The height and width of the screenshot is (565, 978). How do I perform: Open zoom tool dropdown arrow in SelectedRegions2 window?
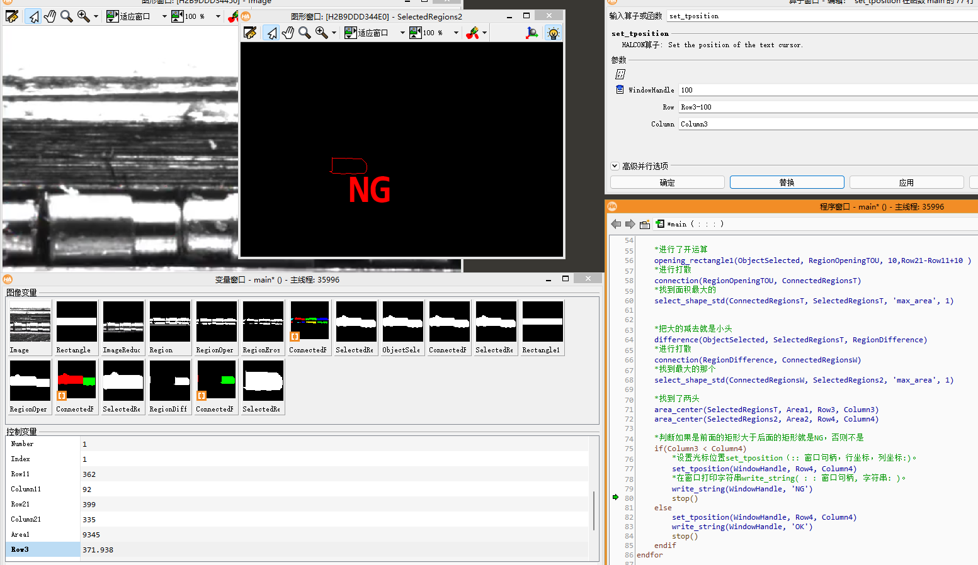pos(334,33)
